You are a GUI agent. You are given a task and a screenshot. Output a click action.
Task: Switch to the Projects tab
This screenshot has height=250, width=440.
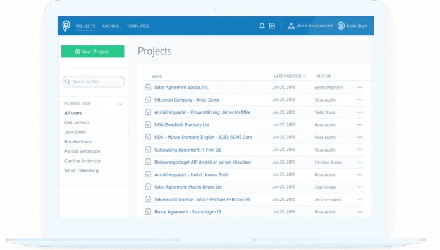[x=85, y=26]
